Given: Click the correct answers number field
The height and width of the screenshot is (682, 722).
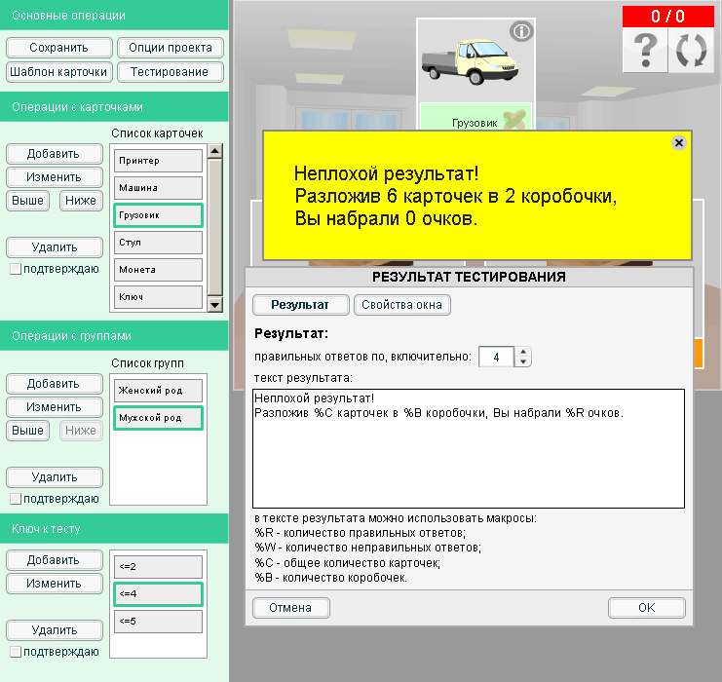Looking at the screenshot, I should click(x=496, y=357).
